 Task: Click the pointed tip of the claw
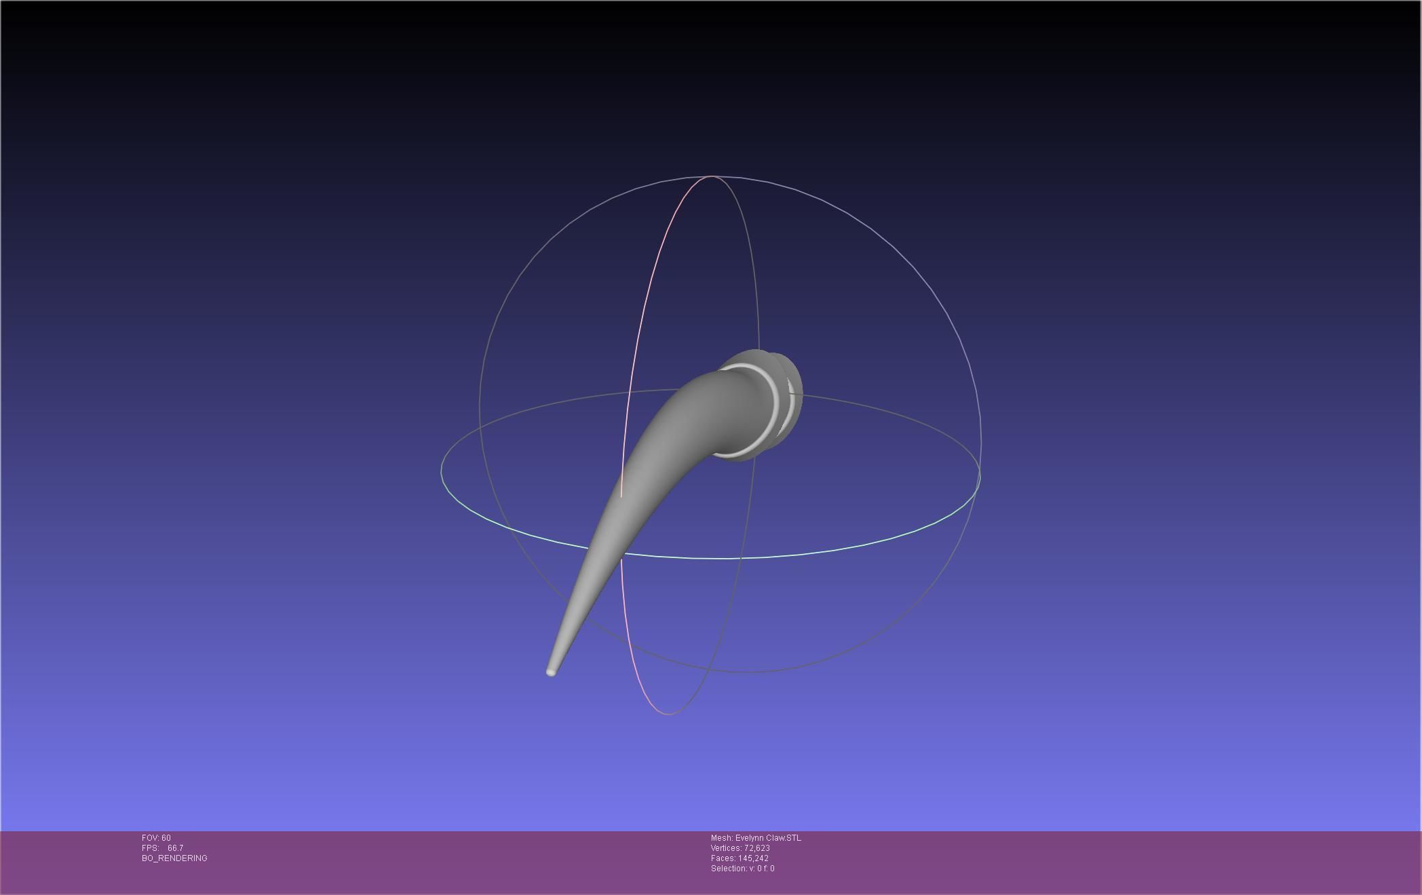tap(551, 671)
